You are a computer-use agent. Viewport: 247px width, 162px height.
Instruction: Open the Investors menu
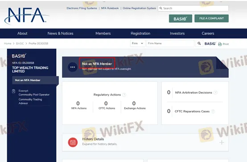pos(177,33)
